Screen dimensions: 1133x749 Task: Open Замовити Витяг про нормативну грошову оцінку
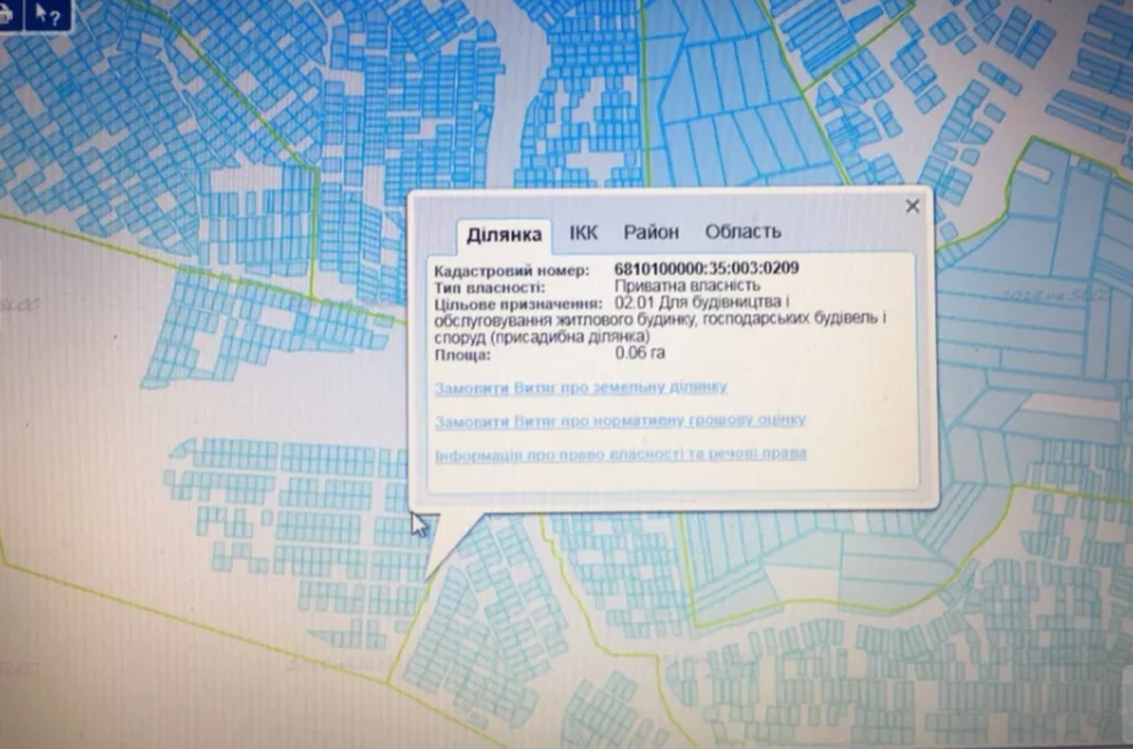tap(620, 421)
